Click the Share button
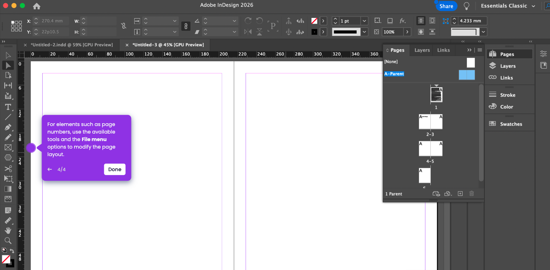The width and height of the screenshot is (550, 270). click(x=446, y=6)
